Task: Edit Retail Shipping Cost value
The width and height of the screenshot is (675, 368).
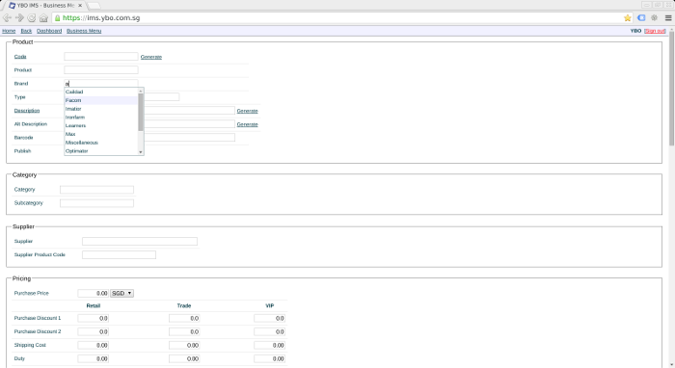Action: pos(93,345)
